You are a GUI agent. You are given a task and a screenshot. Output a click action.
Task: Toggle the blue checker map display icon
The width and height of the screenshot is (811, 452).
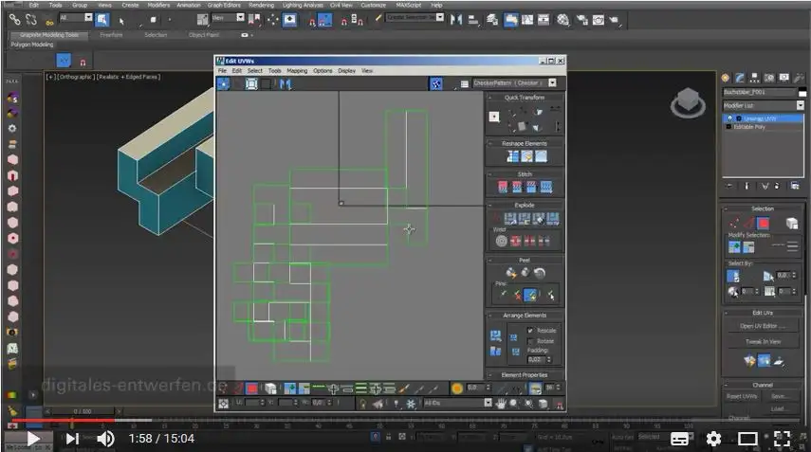pyautogui.click(x=436, y=83)
